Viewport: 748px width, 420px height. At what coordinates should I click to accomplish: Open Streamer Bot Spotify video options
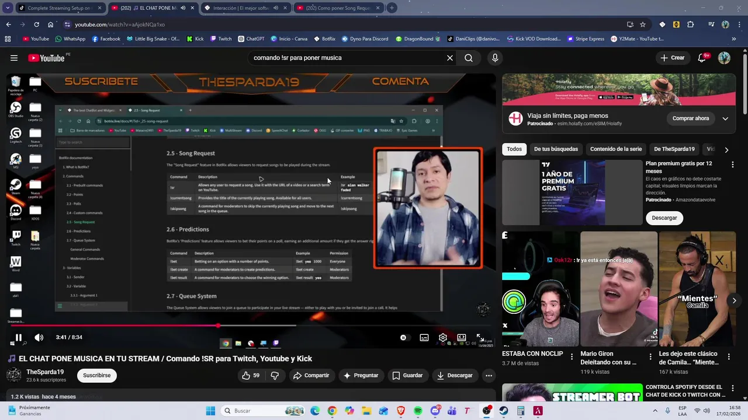(732, 388)
